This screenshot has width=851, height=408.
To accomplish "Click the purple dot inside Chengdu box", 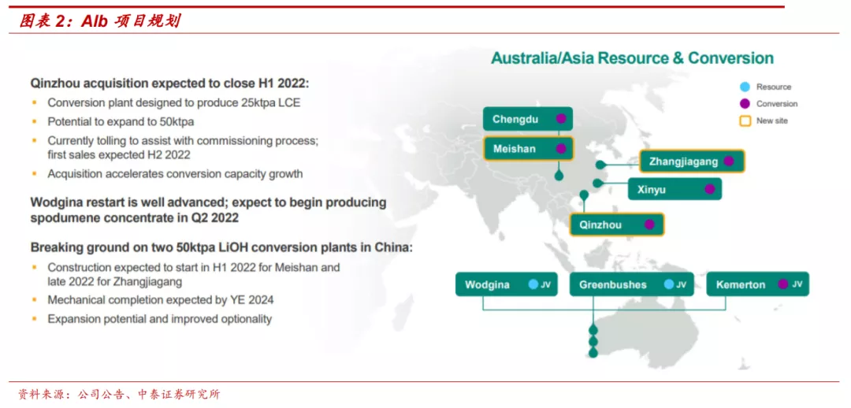I will (x=561, y=119).
